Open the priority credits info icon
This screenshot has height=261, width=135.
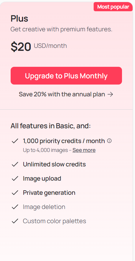coord(109,141)
